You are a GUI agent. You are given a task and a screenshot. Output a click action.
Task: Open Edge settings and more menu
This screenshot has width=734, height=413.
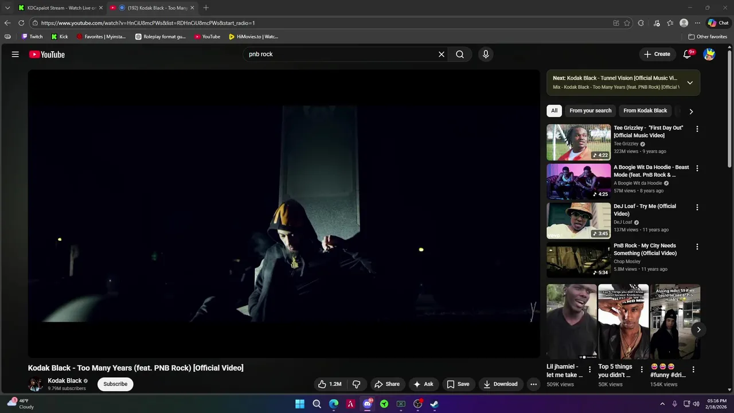[697, 23]
